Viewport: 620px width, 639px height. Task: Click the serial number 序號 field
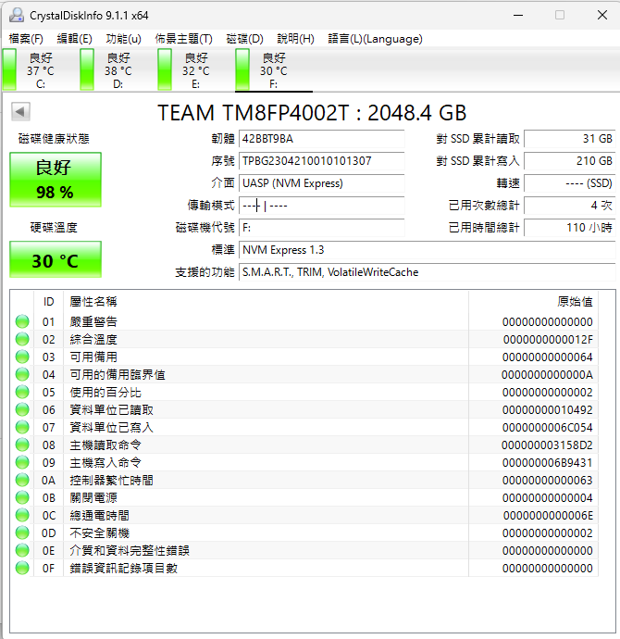pyautogui.click(x=321, y=161)
